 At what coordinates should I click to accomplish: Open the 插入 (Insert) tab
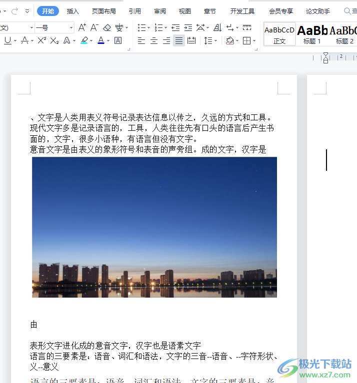tap(73, 11)
